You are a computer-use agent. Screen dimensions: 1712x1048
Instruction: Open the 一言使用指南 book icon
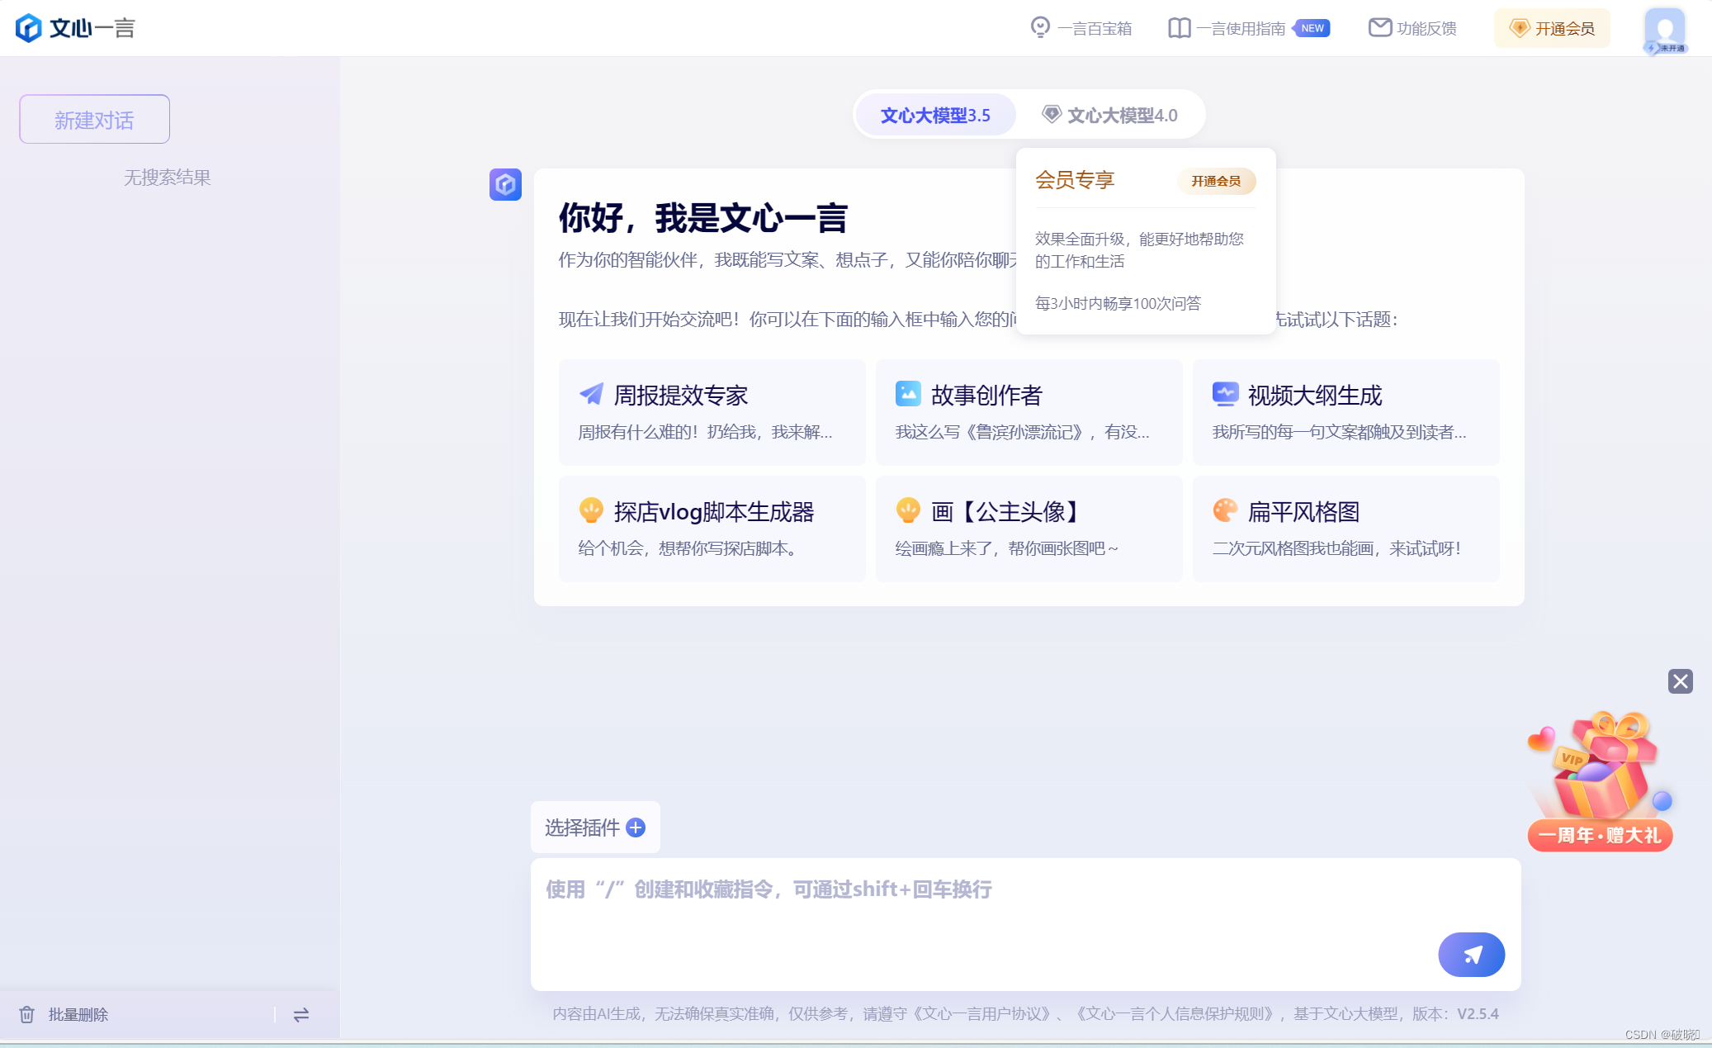click(1179, 28)
